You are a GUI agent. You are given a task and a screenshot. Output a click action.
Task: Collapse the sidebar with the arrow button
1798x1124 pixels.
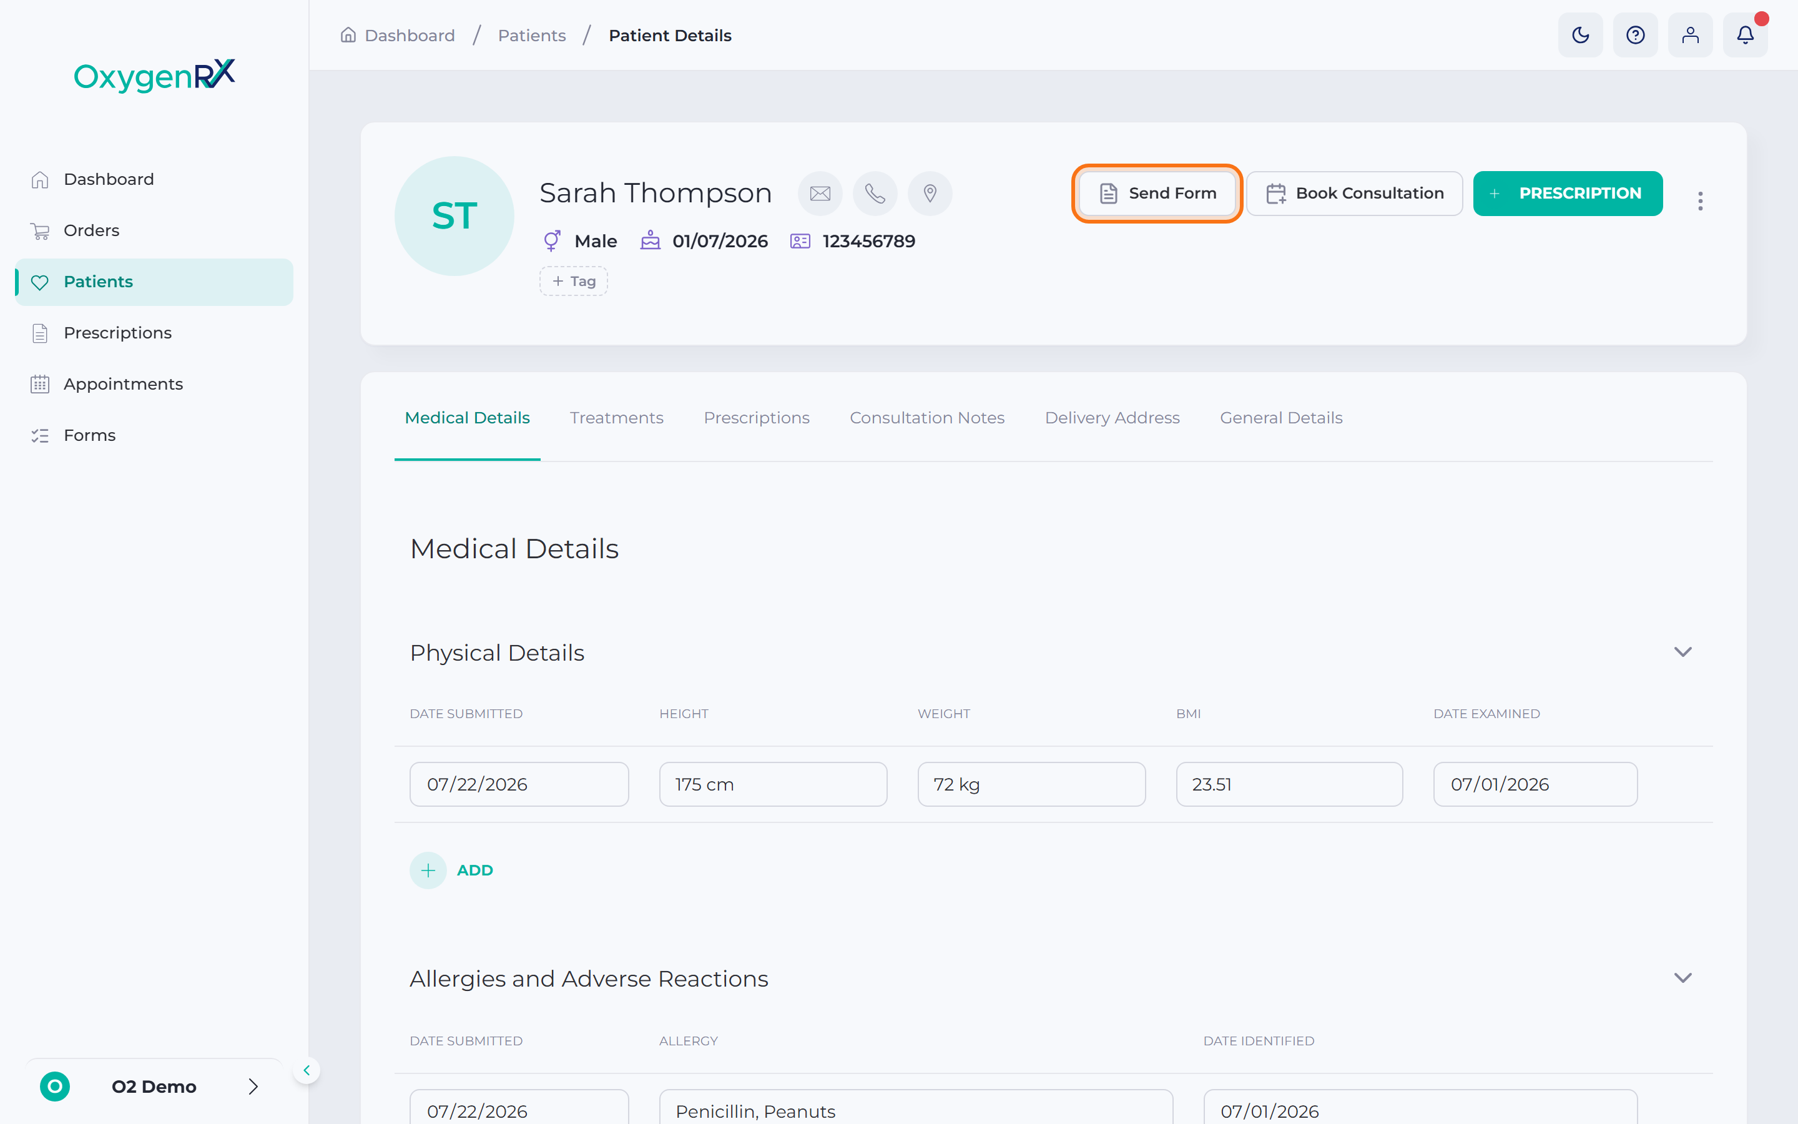click(306, 1070)
